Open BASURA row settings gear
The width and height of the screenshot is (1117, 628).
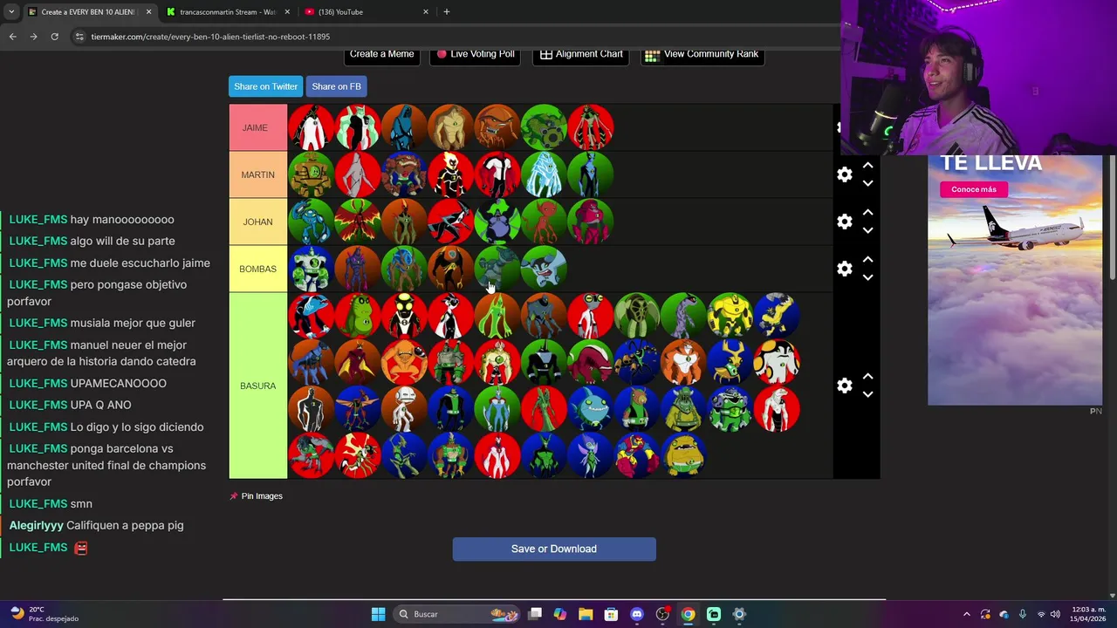click(x=844, y=386)
